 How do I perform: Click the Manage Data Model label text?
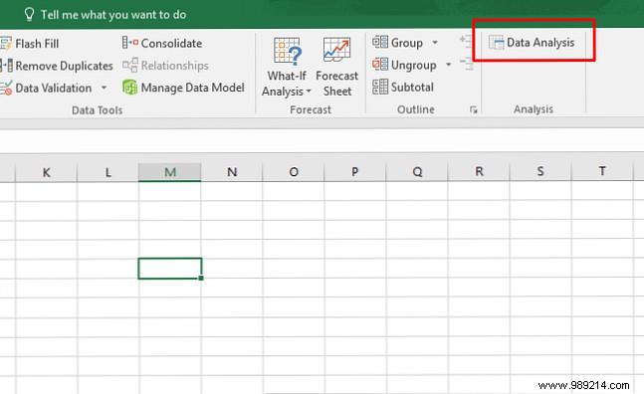pyautogui.click(x=193, y=88)
